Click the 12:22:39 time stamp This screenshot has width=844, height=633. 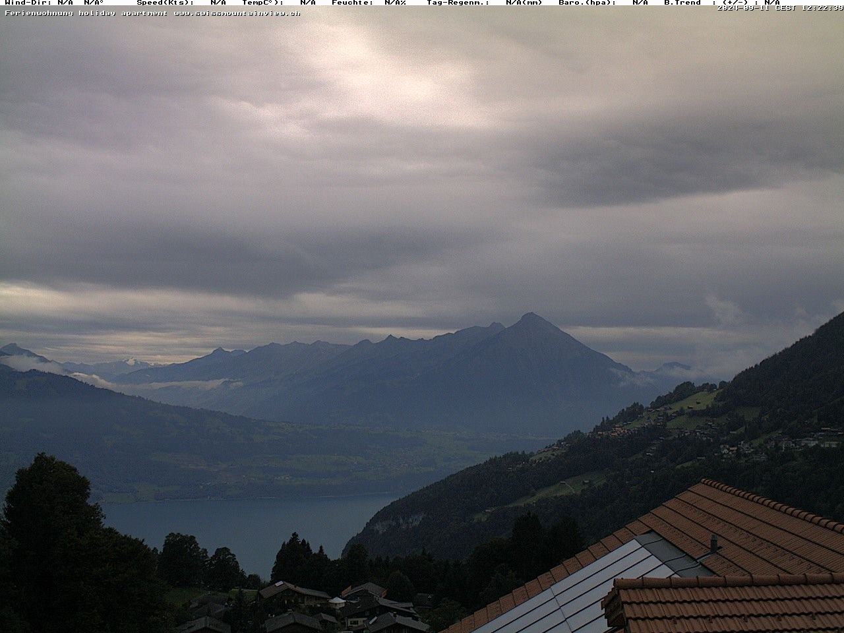click(x=823, y=8)
